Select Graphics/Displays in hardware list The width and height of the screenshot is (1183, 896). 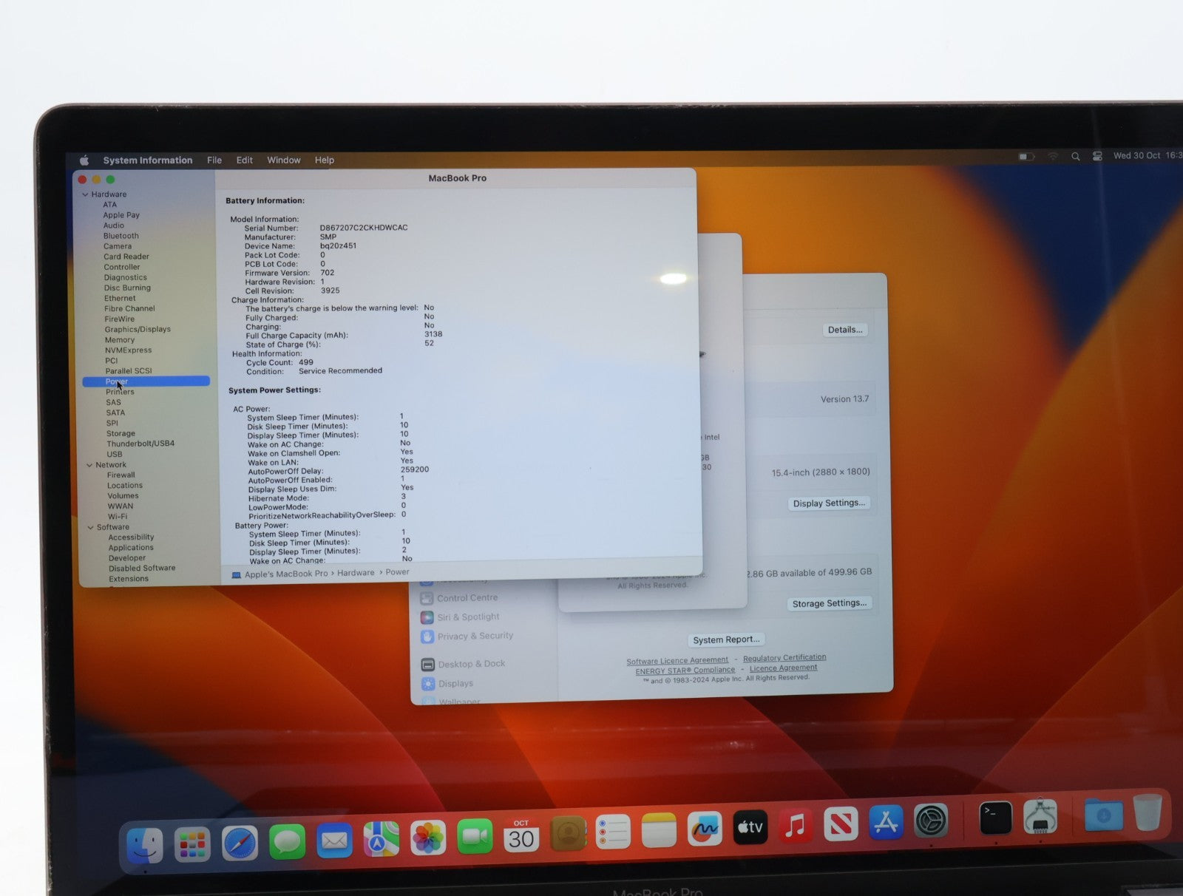click(x=138, y=330)
